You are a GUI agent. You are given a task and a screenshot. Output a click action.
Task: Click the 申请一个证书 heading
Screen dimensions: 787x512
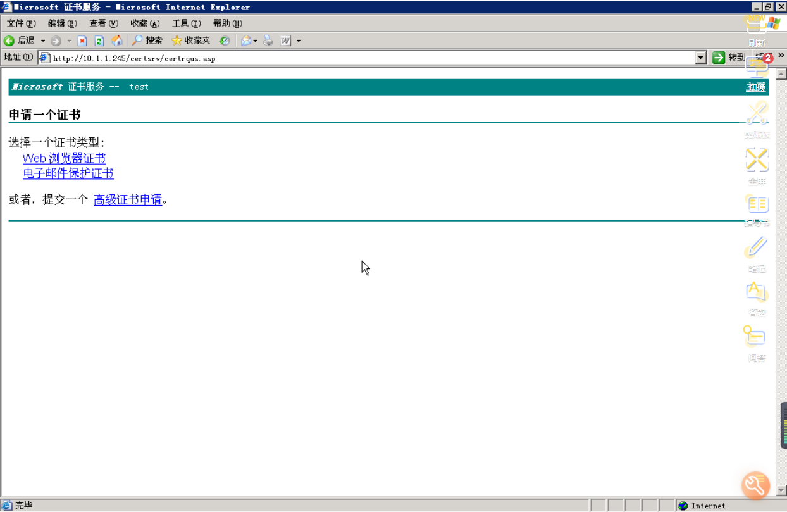(44, 115)
